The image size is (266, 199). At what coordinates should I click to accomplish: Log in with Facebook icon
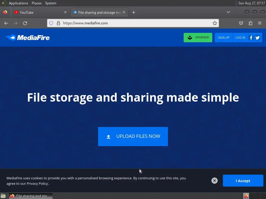point(251,38)
